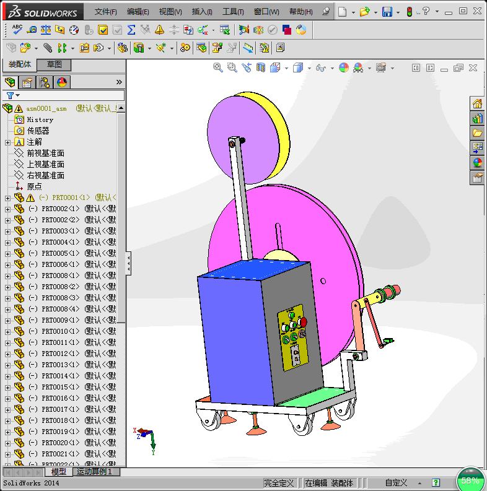Open the 工具(T) menu

point(233,12)
